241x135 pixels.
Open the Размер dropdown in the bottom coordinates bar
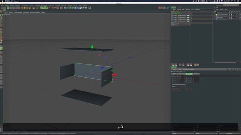click(206, 133)
